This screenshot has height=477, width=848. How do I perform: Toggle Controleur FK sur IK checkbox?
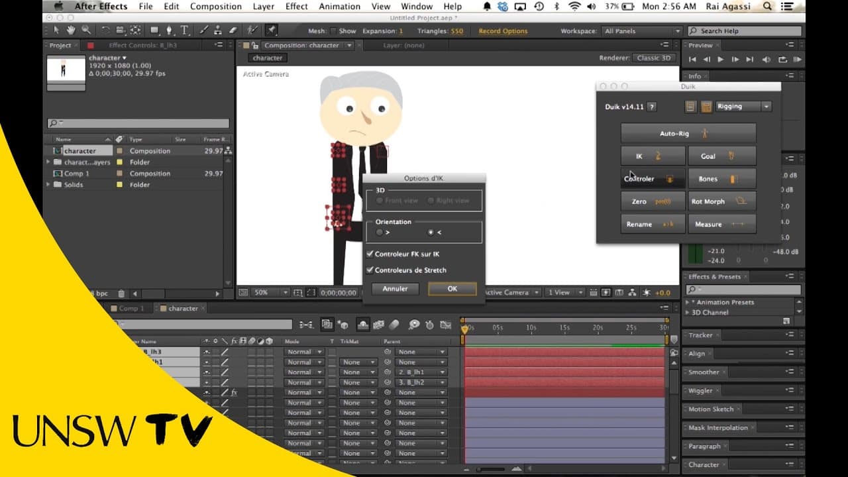370,254
